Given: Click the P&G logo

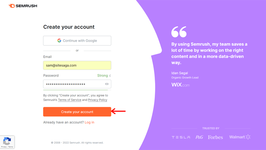Looking at the screenshot, I should coord(199,137).
